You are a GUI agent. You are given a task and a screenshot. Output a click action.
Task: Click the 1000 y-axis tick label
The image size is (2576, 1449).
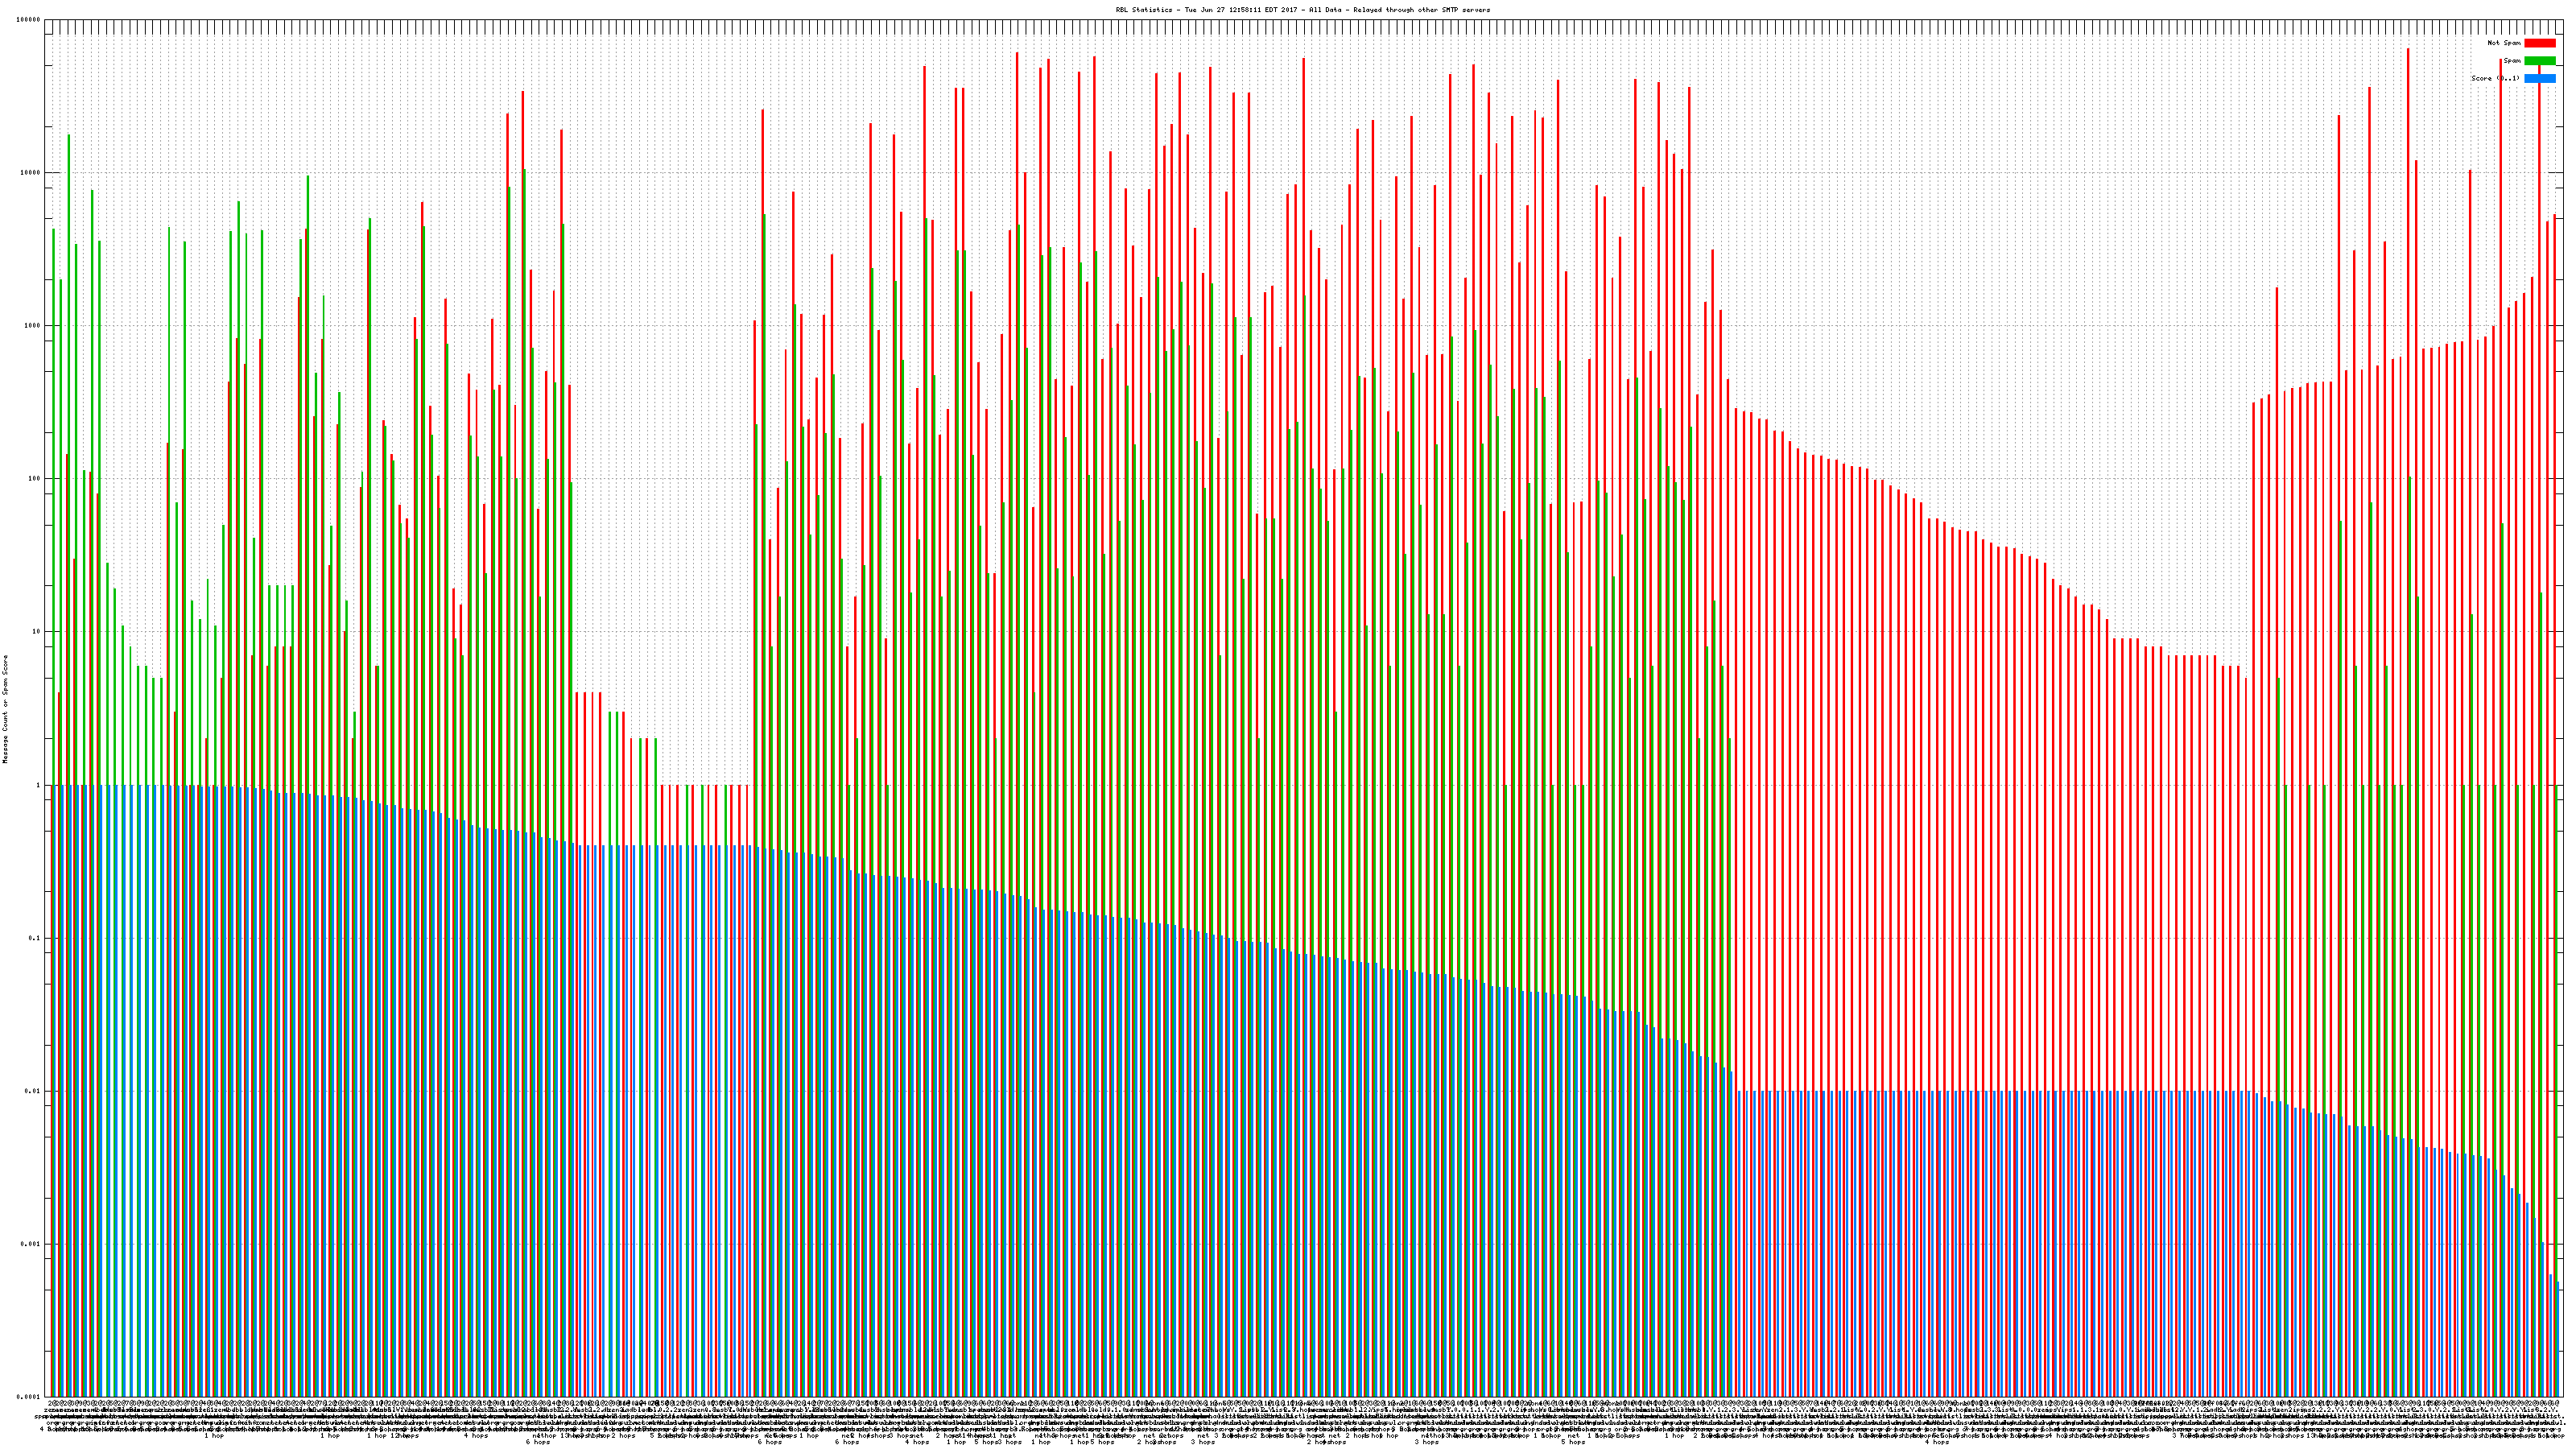tap(33, 325)
